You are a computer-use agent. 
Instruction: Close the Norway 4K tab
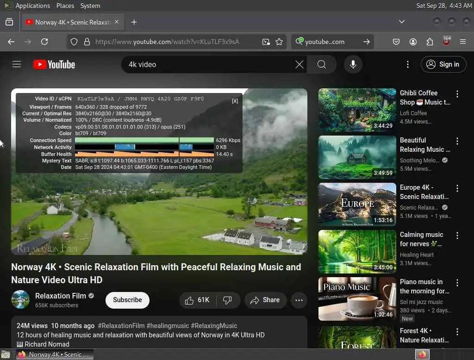pyautogui.click(x=117, y=22)
